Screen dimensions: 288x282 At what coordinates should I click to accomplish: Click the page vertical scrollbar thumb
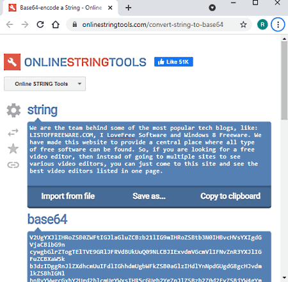284,81
